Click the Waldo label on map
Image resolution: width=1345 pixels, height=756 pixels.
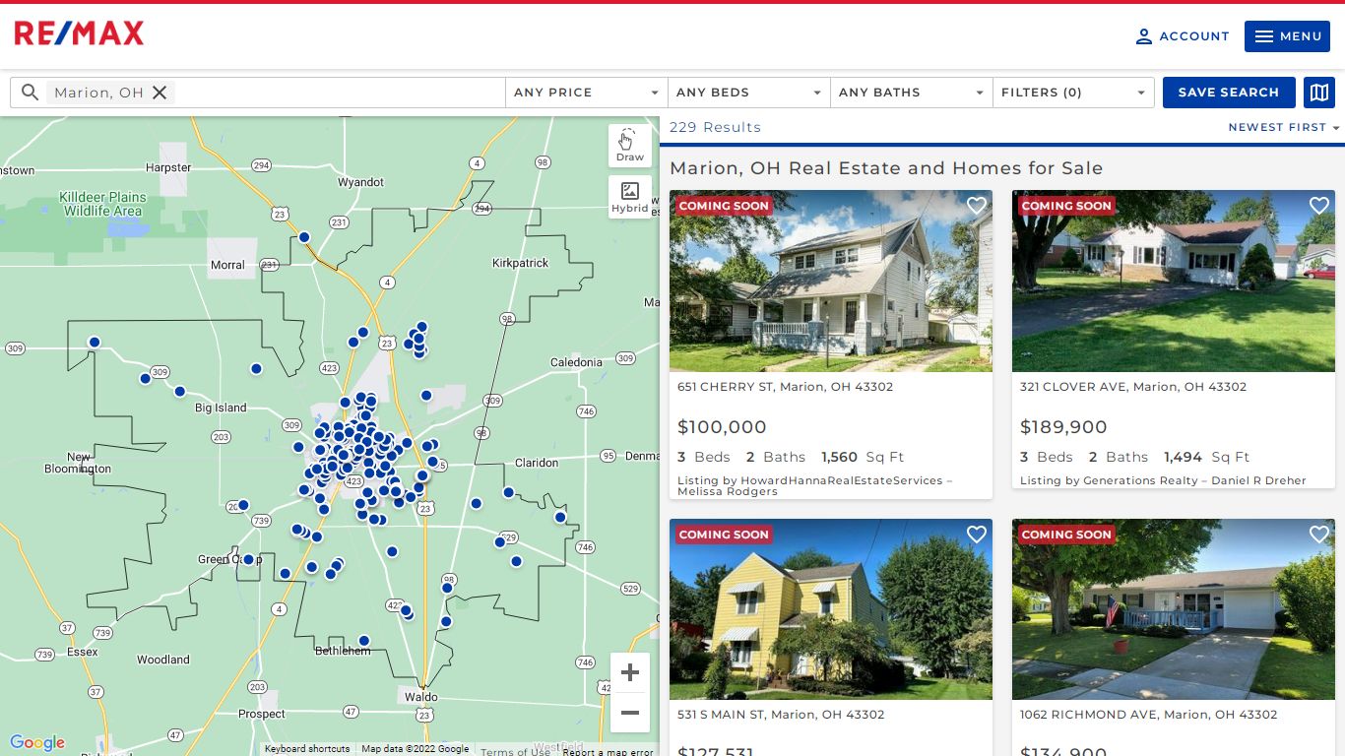tap(420, 697)
